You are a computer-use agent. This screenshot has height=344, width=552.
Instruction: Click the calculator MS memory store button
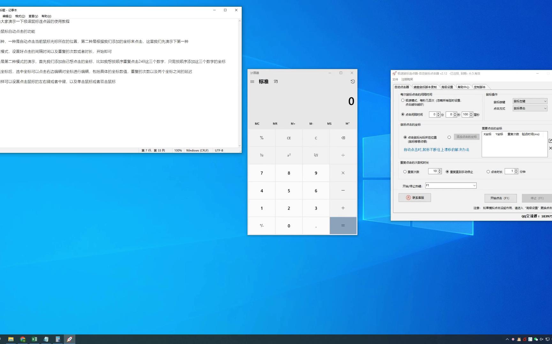(329, 124)
